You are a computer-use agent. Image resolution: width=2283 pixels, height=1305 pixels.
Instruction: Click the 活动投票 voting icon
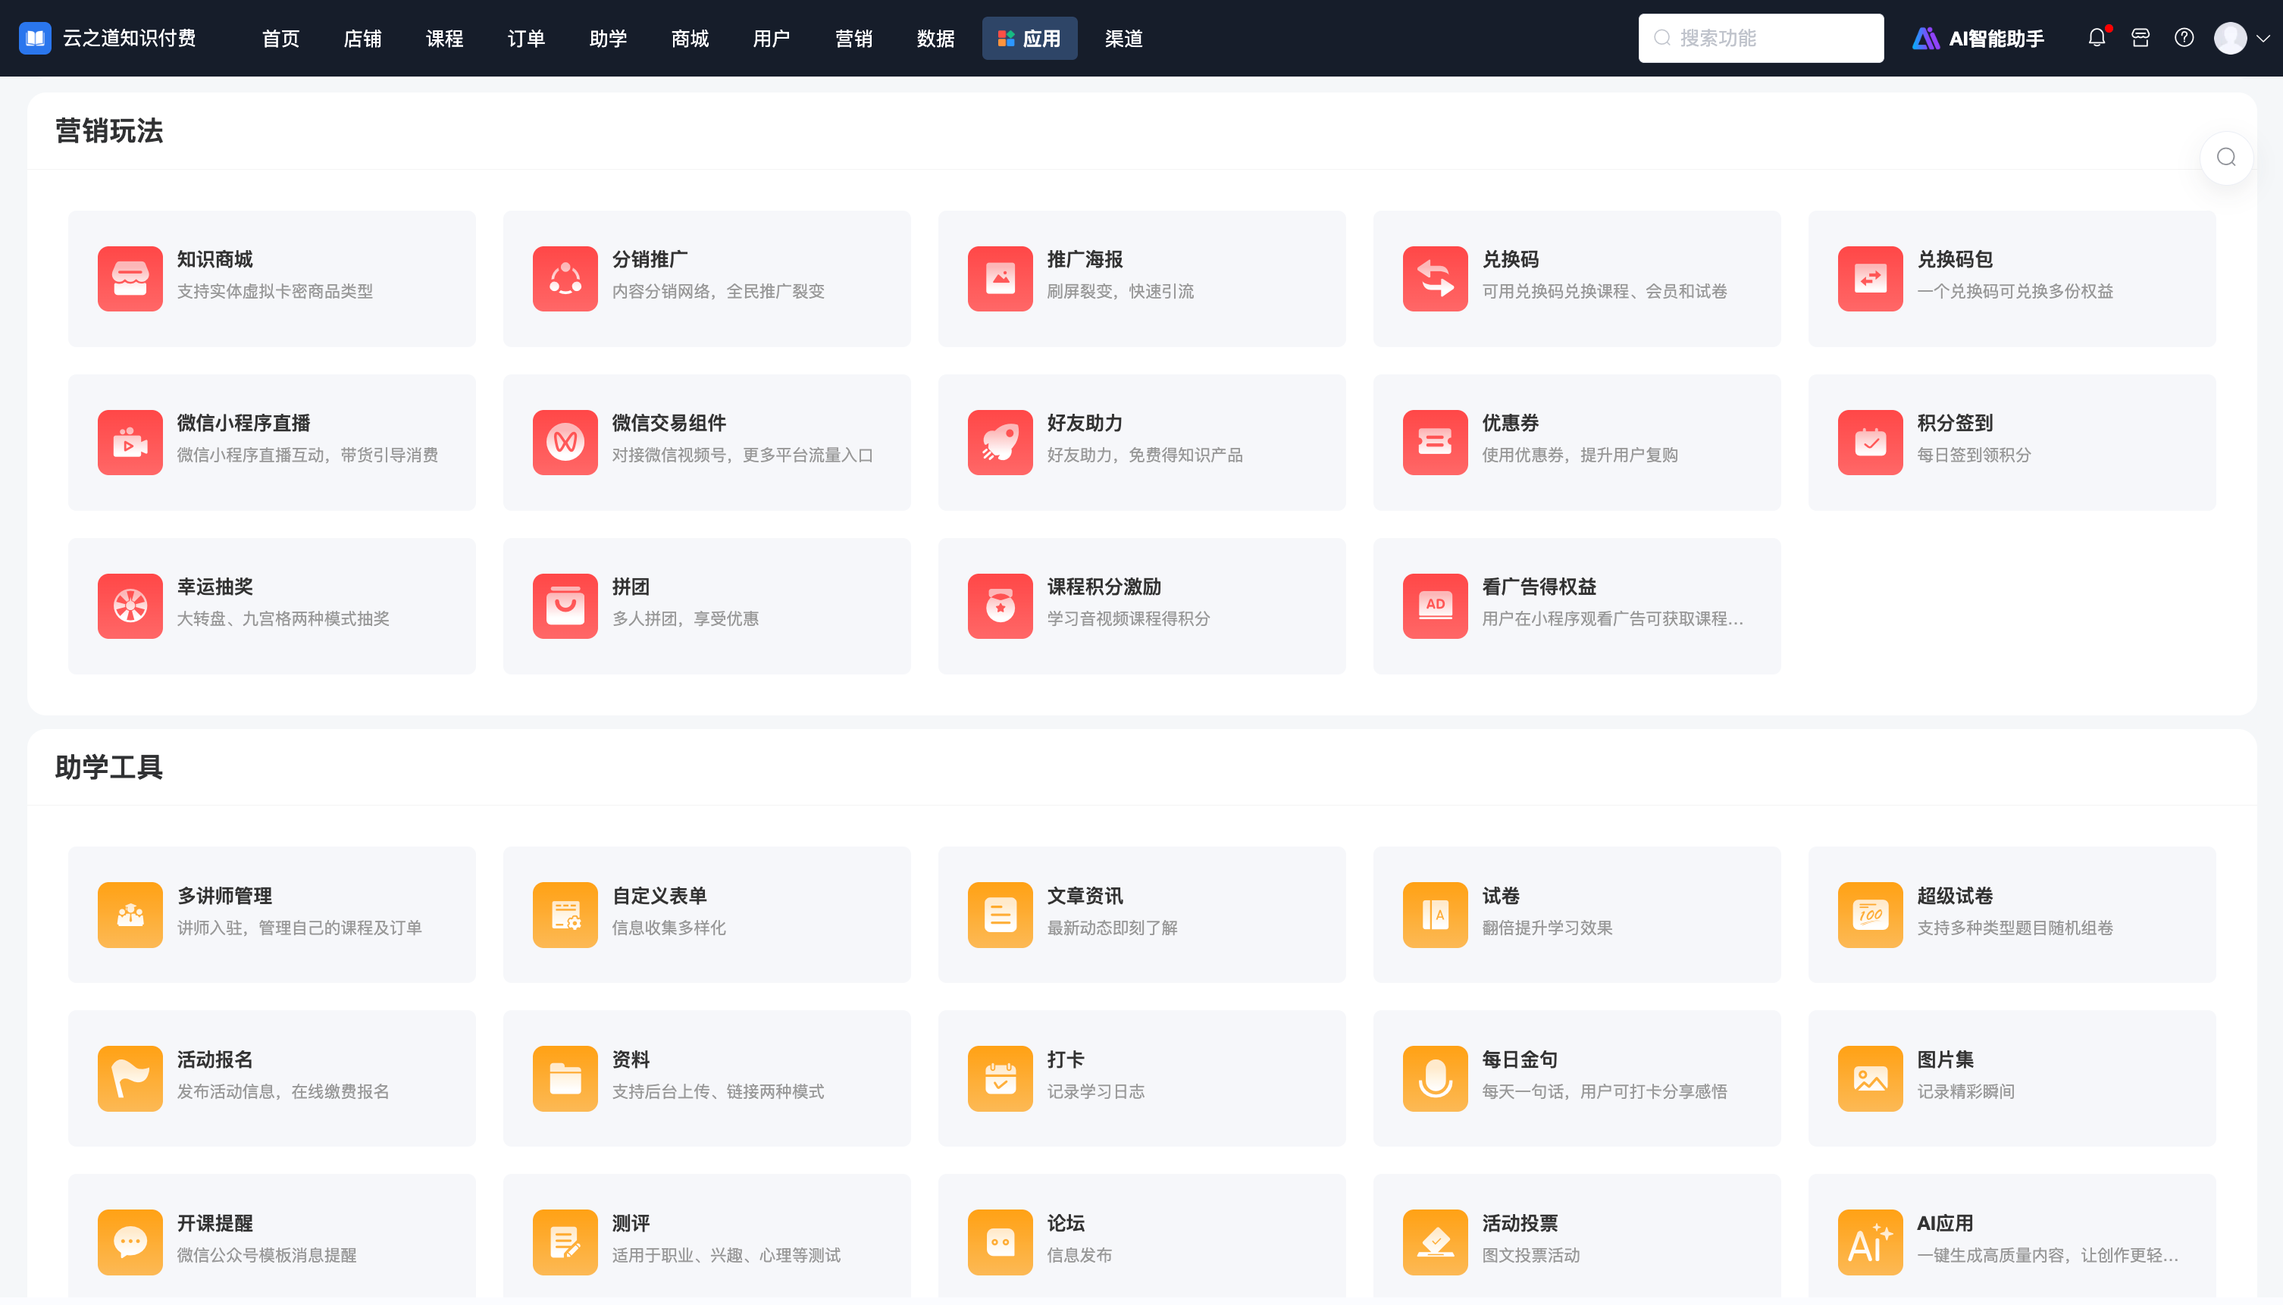click(1435, 1243)
